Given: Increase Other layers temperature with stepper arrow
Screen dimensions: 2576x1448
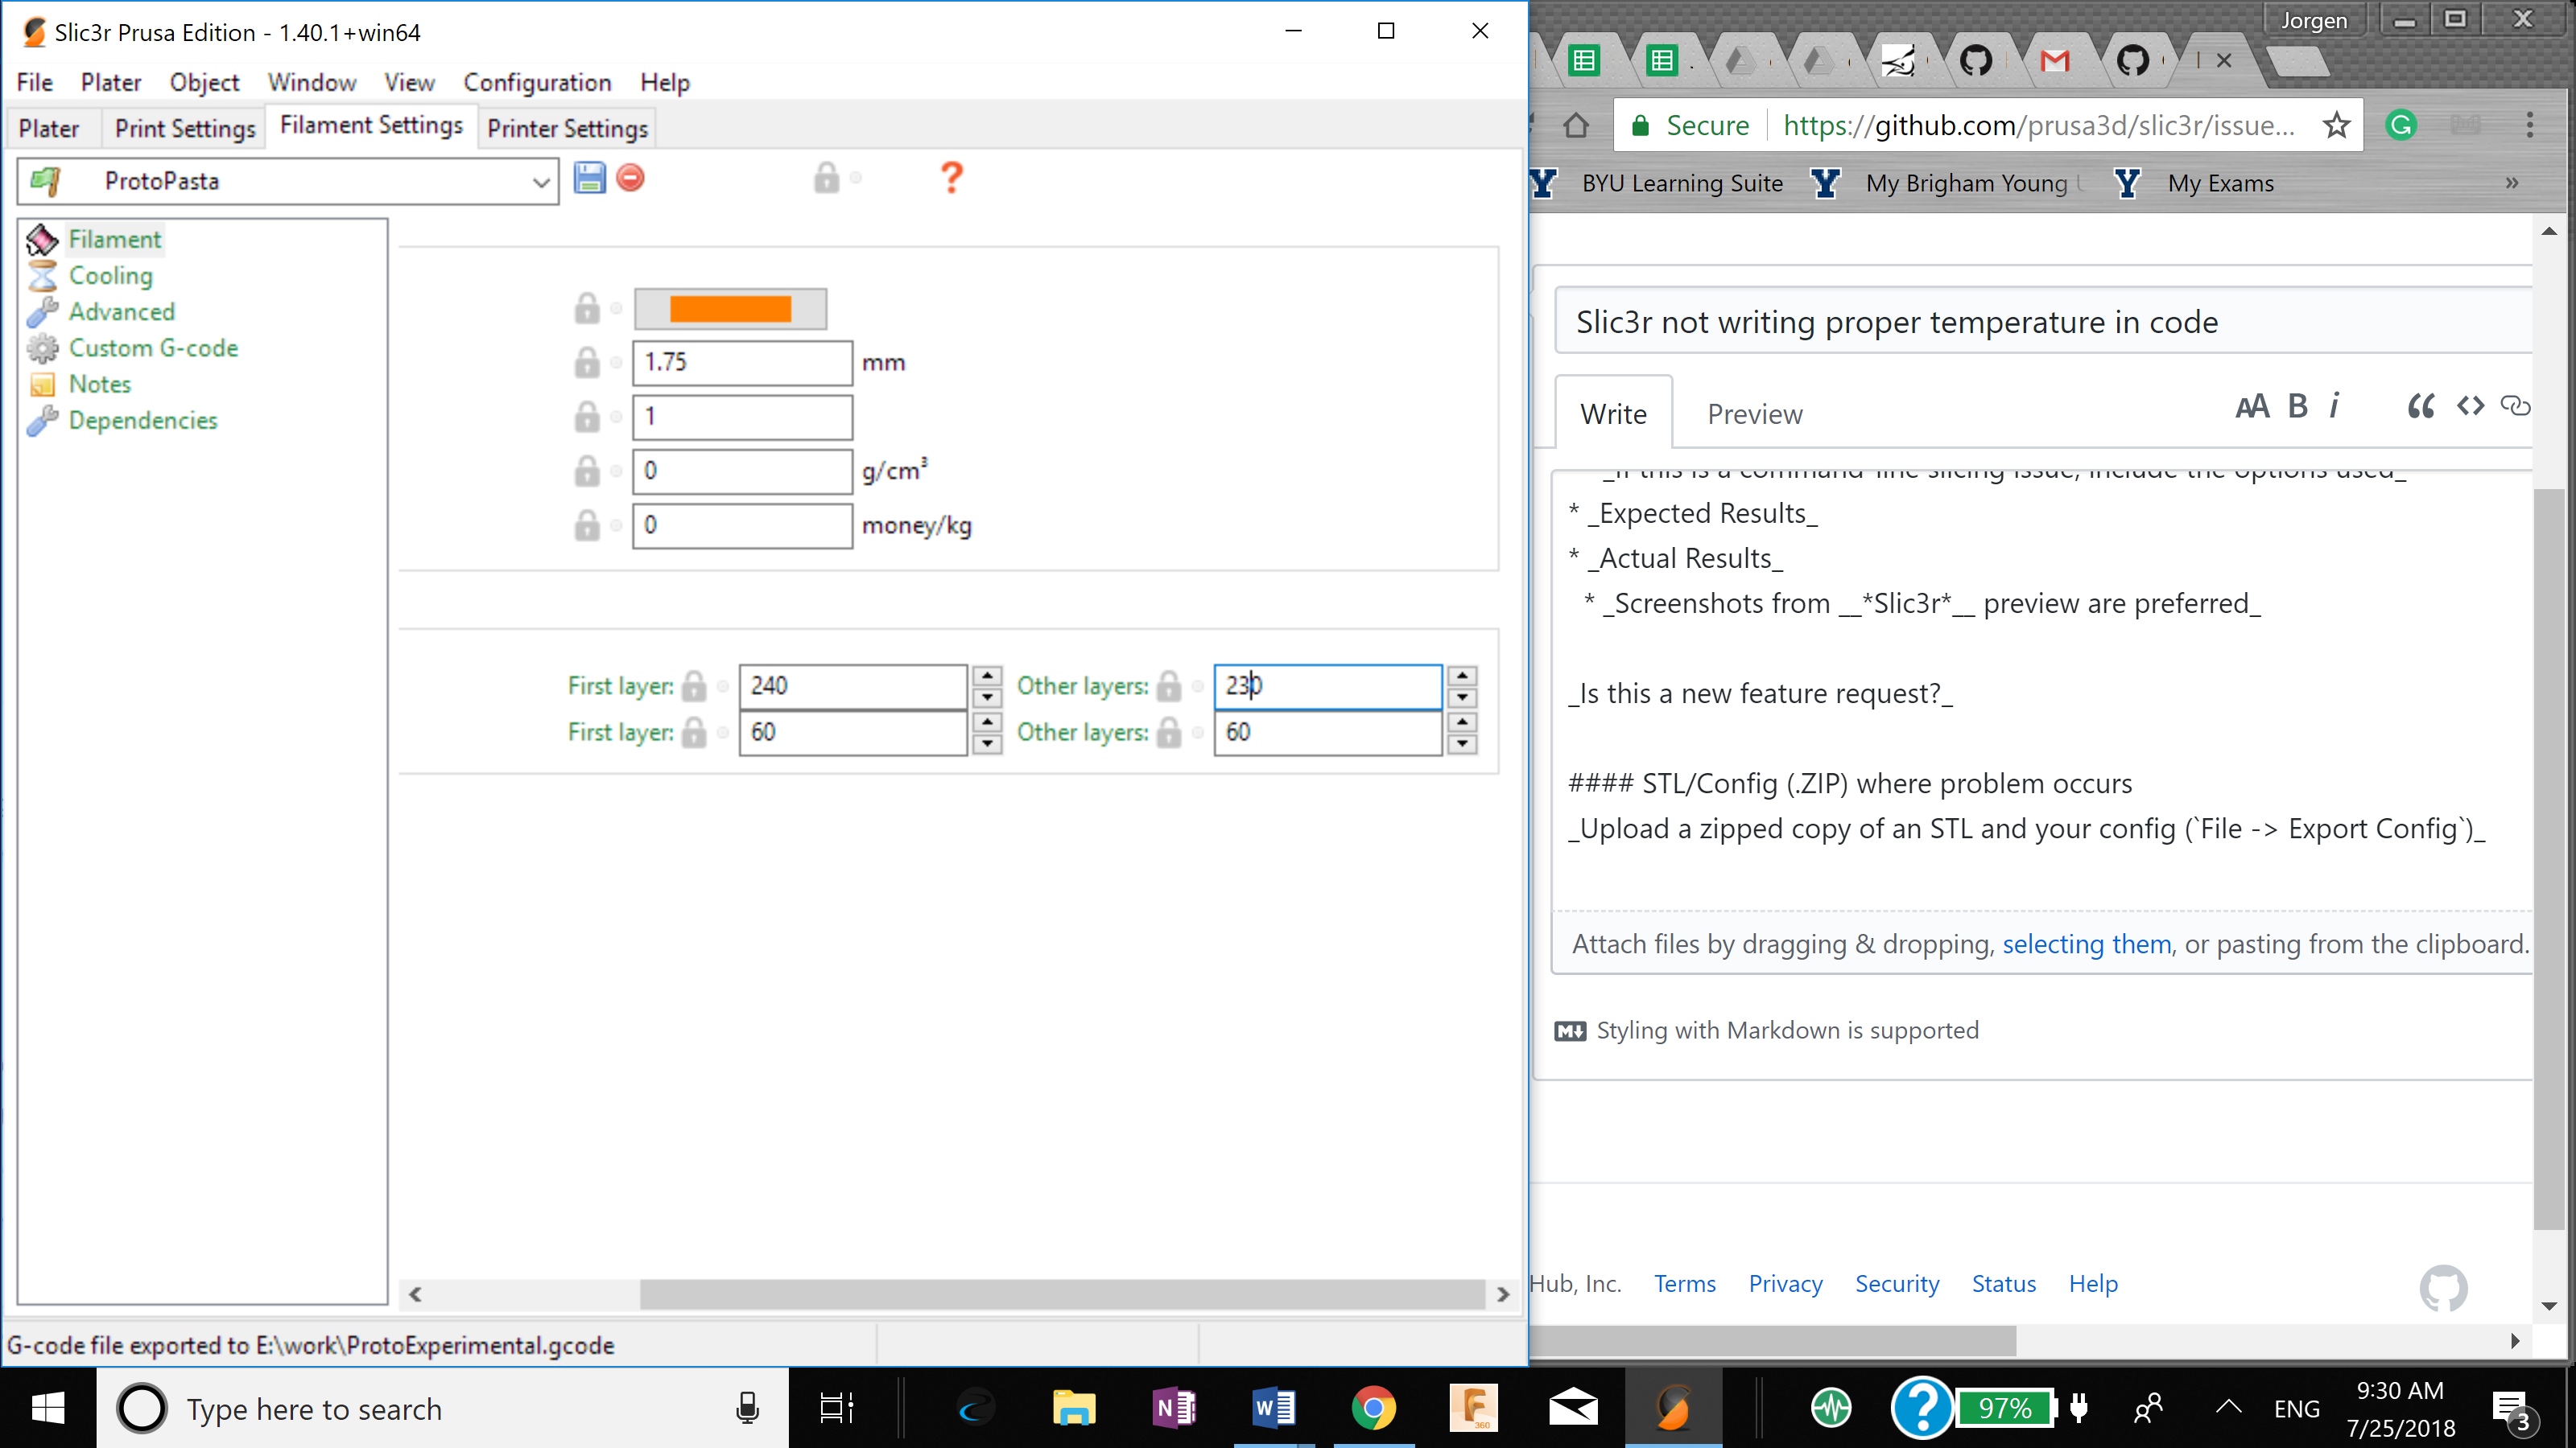Looking at the screenshot, I should pyautogui.click(x=1462, y=675).
